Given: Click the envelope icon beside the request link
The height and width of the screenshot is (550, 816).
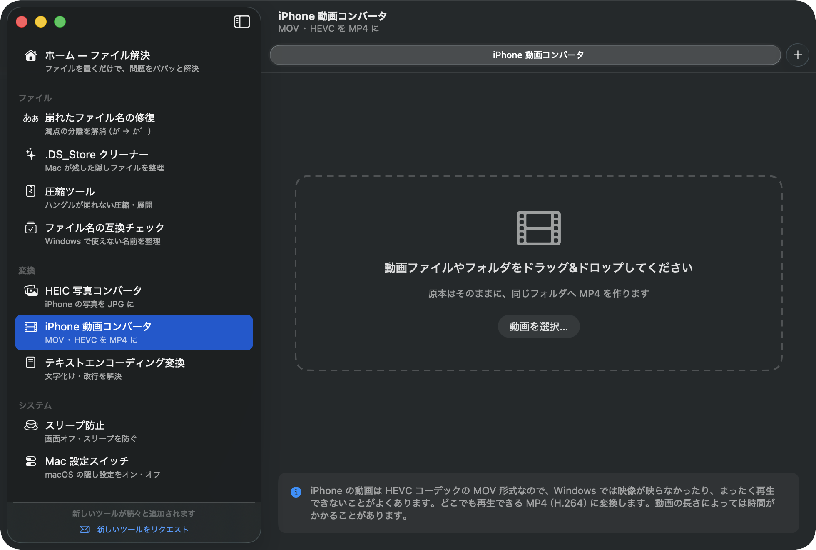Looking at the screenshot, I should [85, 529].
